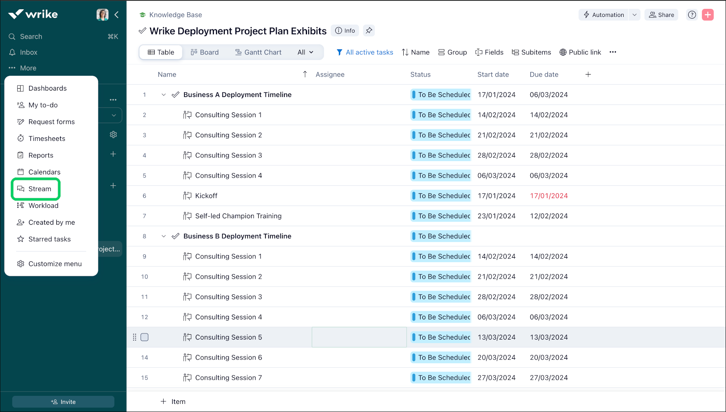Click the pin icon beside project title

coord(369,31)
